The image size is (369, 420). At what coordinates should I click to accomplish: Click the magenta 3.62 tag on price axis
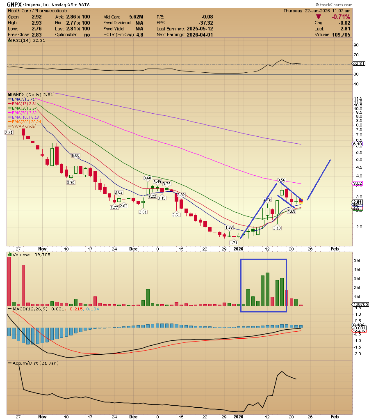pyautogui.click(x=358, y=184)
